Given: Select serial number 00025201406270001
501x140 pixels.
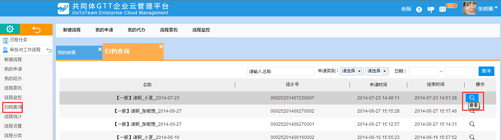Looking at the screenshot, I should [x=292, y=124].
